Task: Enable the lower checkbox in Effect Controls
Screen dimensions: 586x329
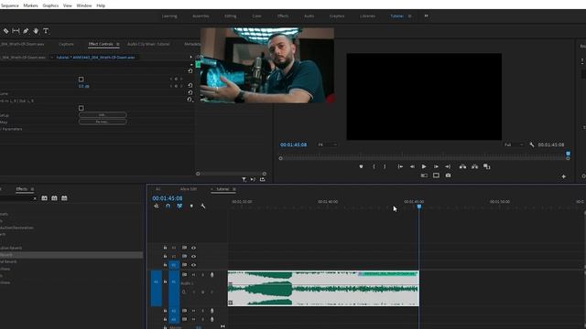Action: click(x=81, y=108)
